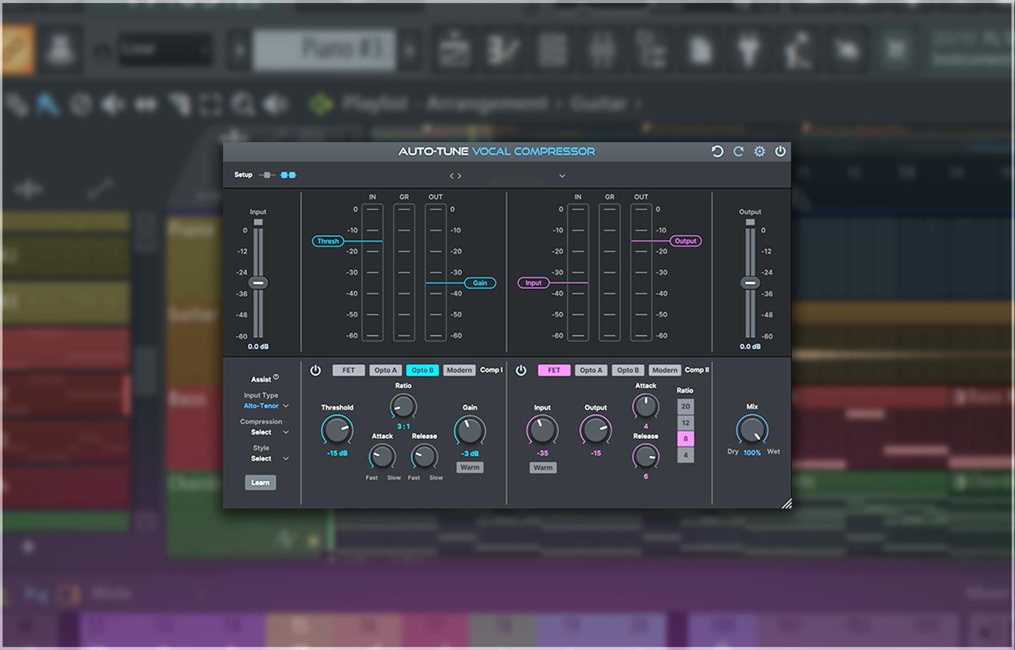
Task: Select the Modern mode for Comp II
Action: 665,370
